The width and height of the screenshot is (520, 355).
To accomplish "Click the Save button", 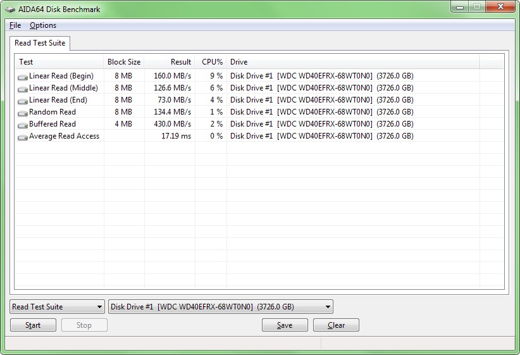I will [285, 325].
